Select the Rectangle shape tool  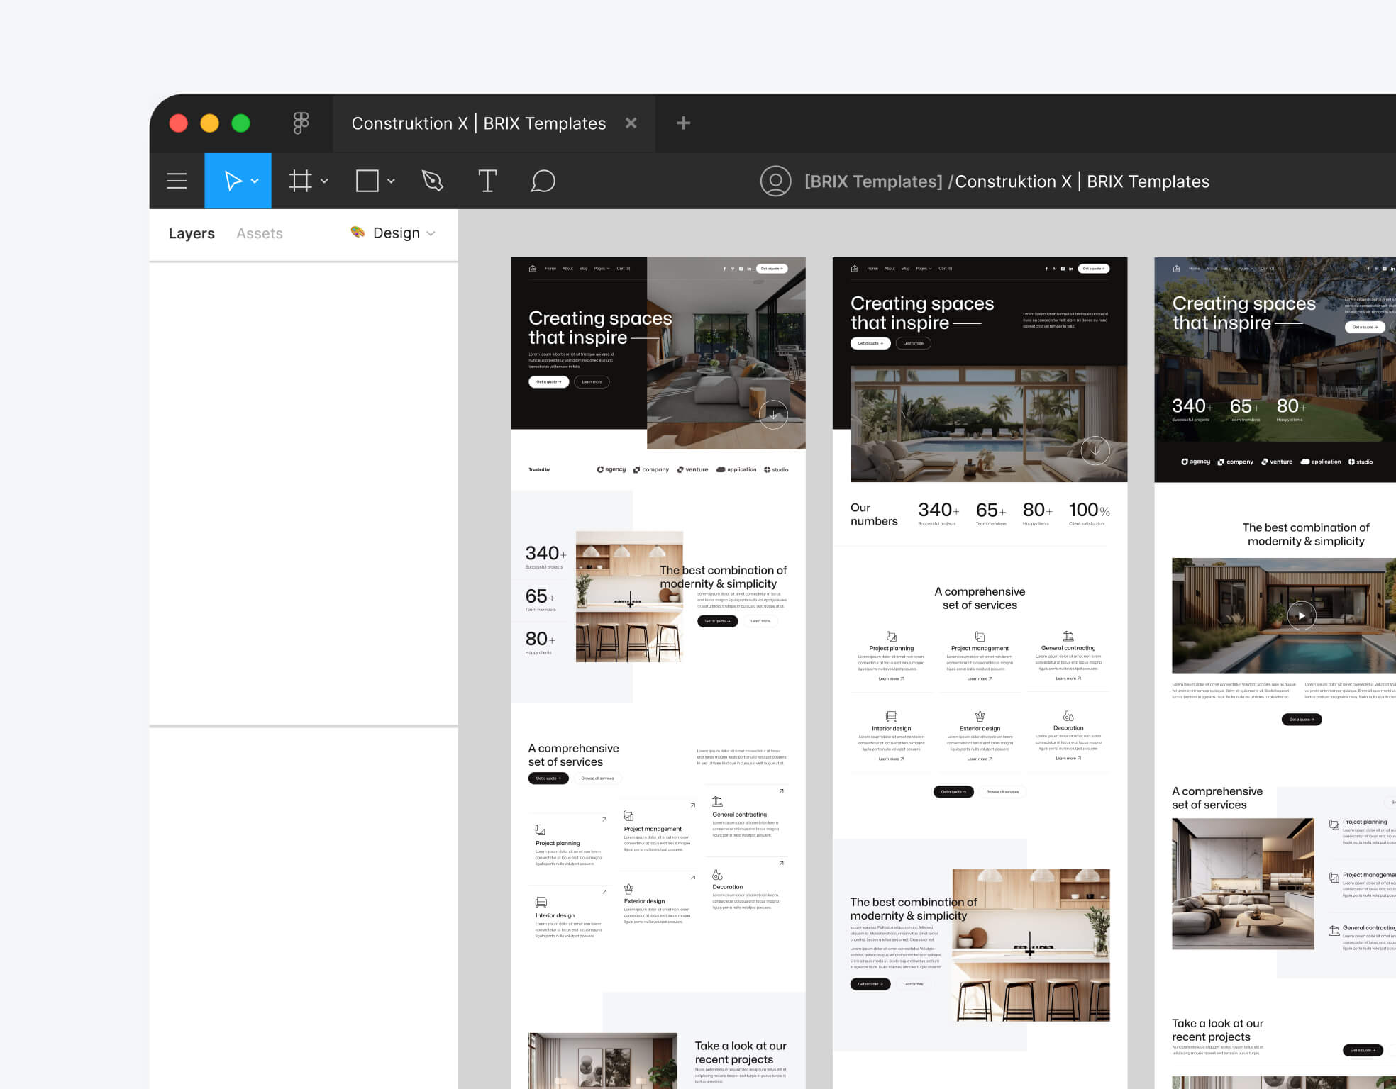click(366, 181)
